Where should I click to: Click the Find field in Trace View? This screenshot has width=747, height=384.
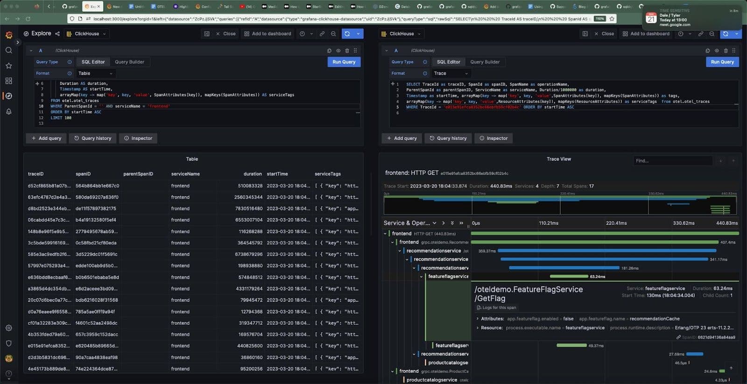[x=673, y=161]
